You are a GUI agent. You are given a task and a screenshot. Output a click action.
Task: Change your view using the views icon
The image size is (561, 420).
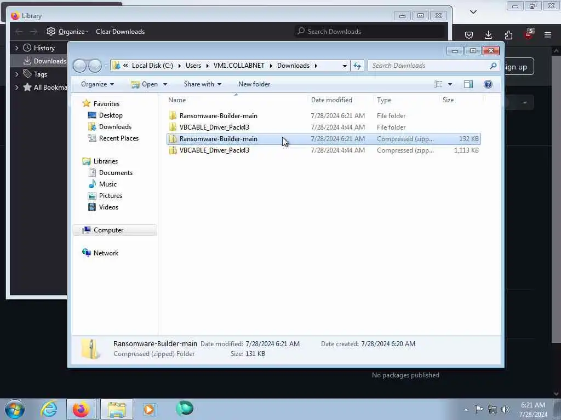pos(438,84)
